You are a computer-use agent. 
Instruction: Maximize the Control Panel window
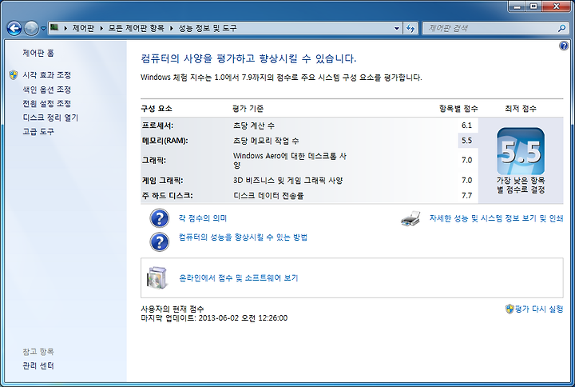pos(533,6)
